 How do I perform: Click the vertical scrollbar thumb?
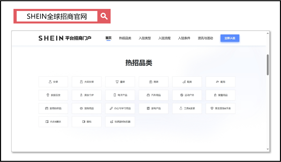tap(268, 65)
